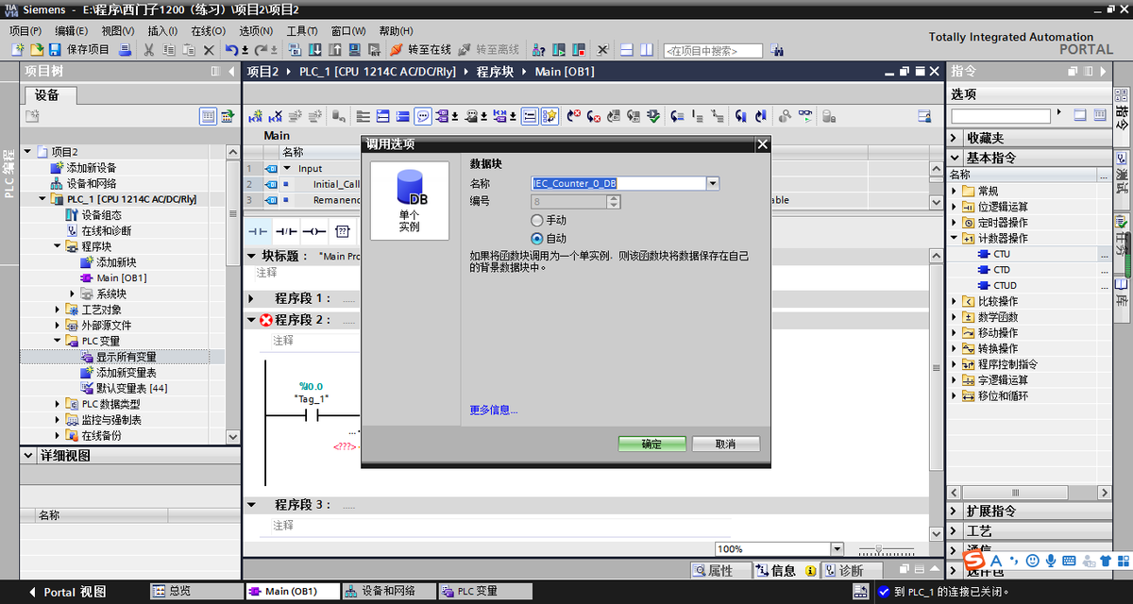
Task: Insert an output coil instruction
Action: tap(314, 231)
